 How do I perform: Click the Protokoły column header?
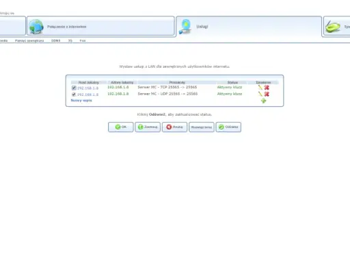click(x=177, y=82)
